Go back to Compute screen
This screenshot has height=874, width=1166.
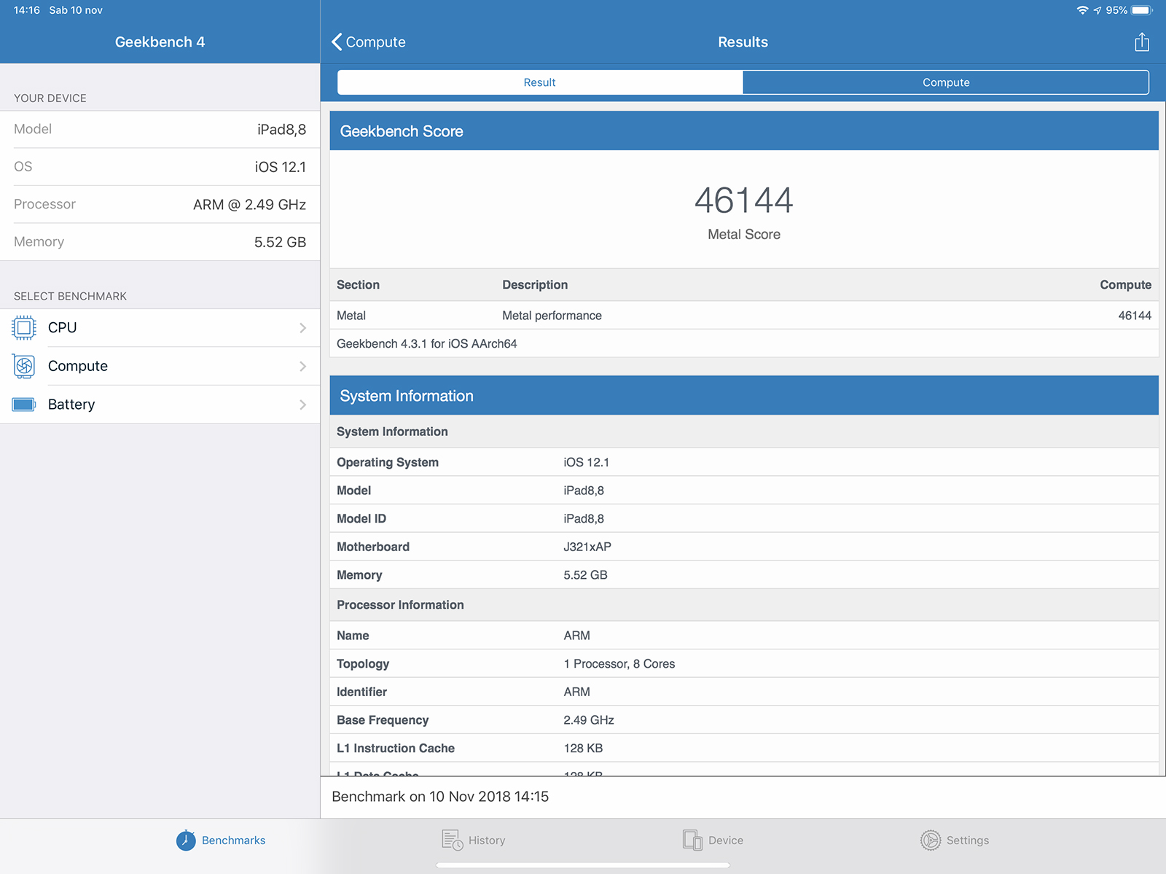click(369, 42)
